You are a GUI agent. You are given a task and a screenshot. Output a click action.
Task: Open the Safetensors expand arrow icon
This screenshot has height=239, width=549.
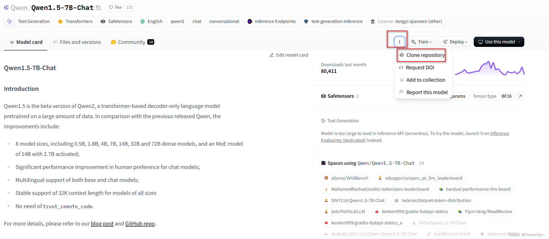[520, 96]
